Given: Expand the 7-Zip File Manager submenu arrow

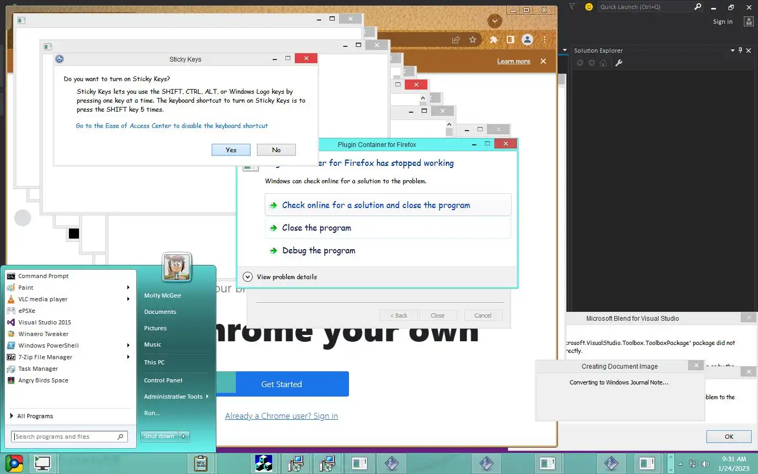Looking at the screenshot, I should (128, 357).
